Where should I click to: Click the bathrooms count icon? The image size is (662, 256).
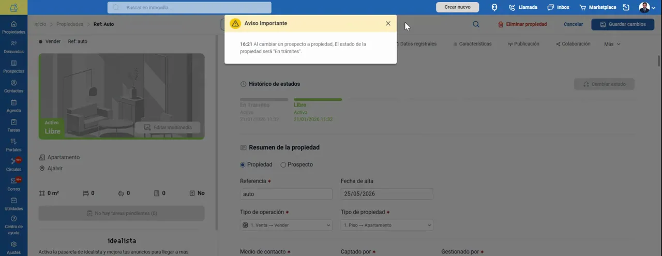pyautogui.click(x=121, y=193)
